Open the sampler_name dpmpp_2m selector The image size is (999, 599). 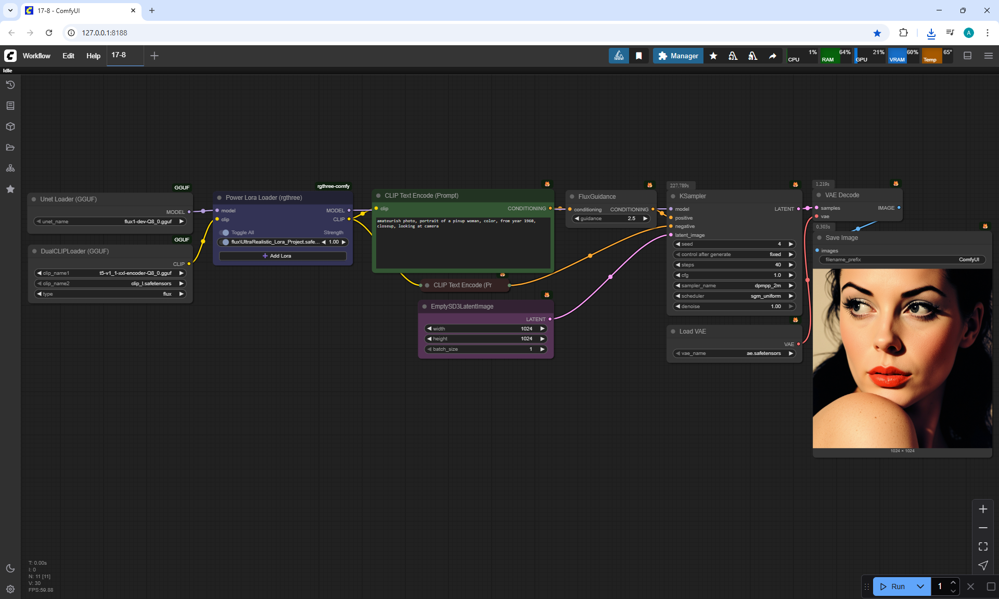(734, 286)
